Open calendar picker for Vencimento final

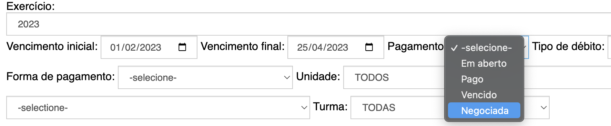point(369,47)
